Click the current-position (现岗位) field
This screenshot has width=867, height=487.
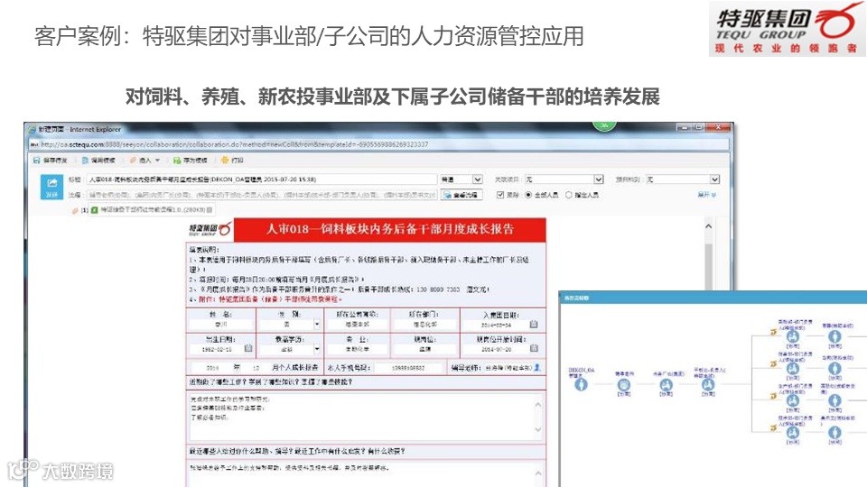pos(425,349)
